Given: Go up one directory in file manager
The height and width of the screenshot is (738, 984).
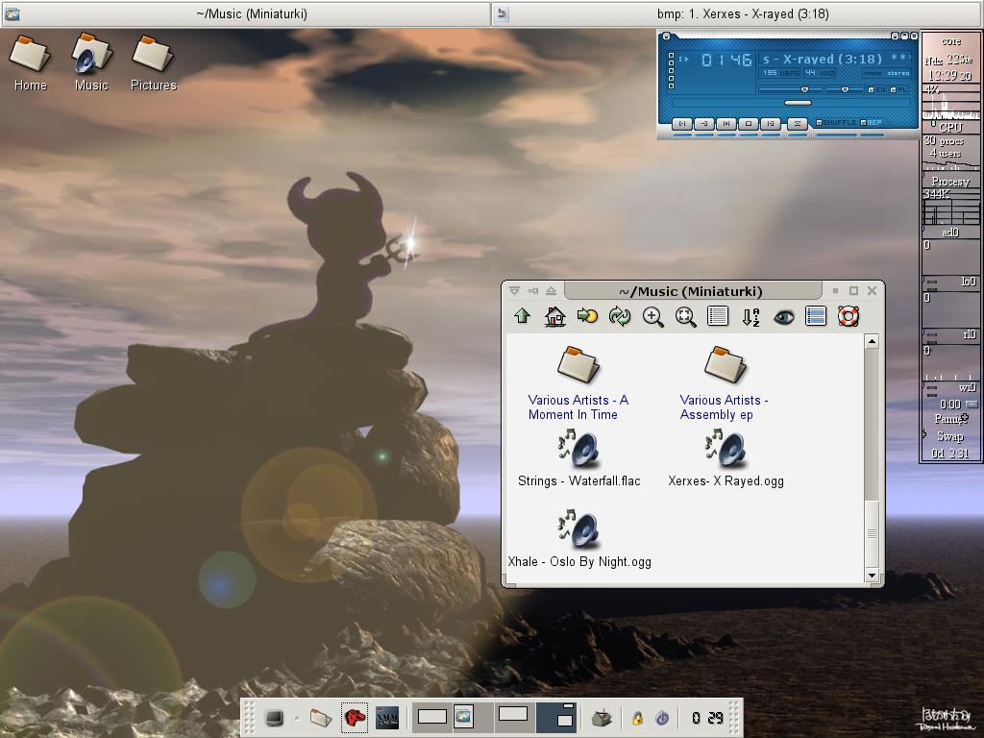Looking at the screenshot, I should click(522, 316).
